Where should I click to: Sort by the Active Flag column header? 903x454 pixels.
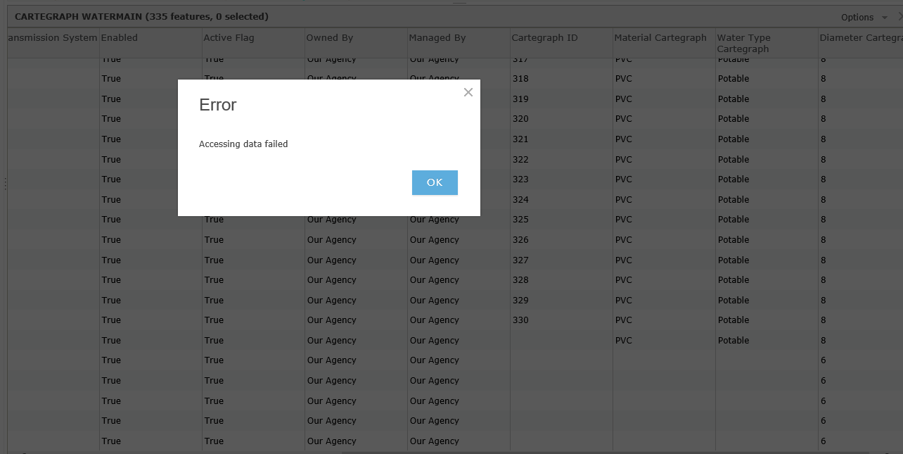pos(229,38)
